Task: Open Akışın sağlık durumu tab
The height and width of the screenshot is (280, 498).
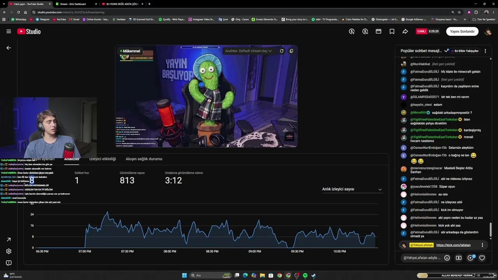Action: coord(144,159)
